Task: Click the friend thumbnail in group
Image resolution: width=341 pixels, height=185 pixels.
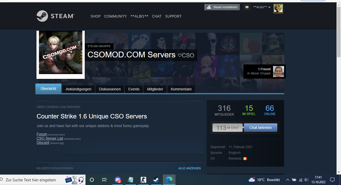Action: [278, 72]
